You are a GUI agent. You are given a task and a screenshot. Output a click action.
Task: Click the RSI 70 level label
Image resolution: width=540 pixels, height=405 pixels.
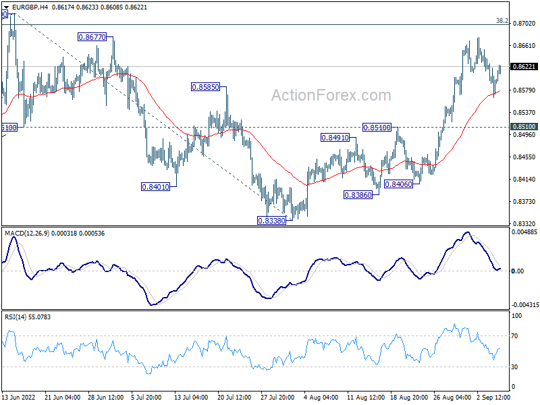point(514,336)
